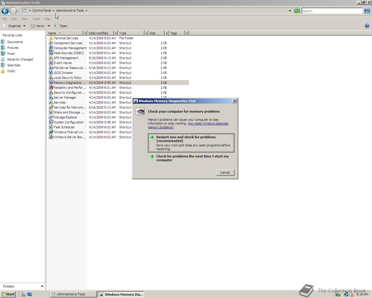Click the Services gear icon
The height and width of the screenshot is (298, 372).
(x=51, y=102)
